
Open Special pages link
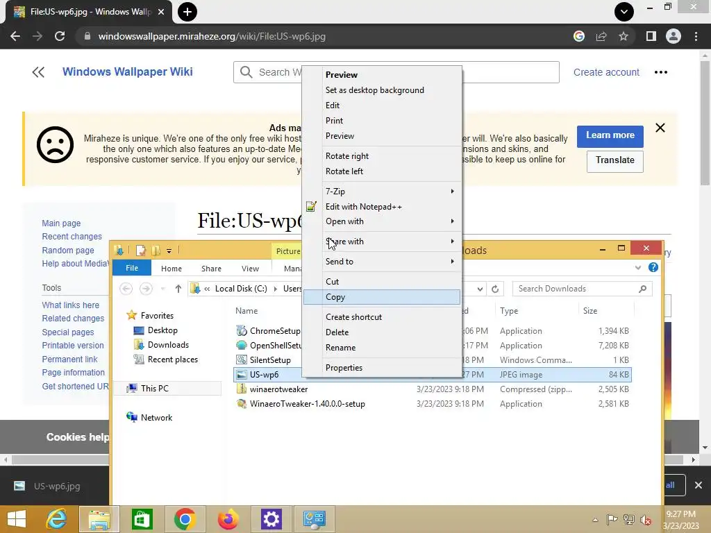[68, 332]
